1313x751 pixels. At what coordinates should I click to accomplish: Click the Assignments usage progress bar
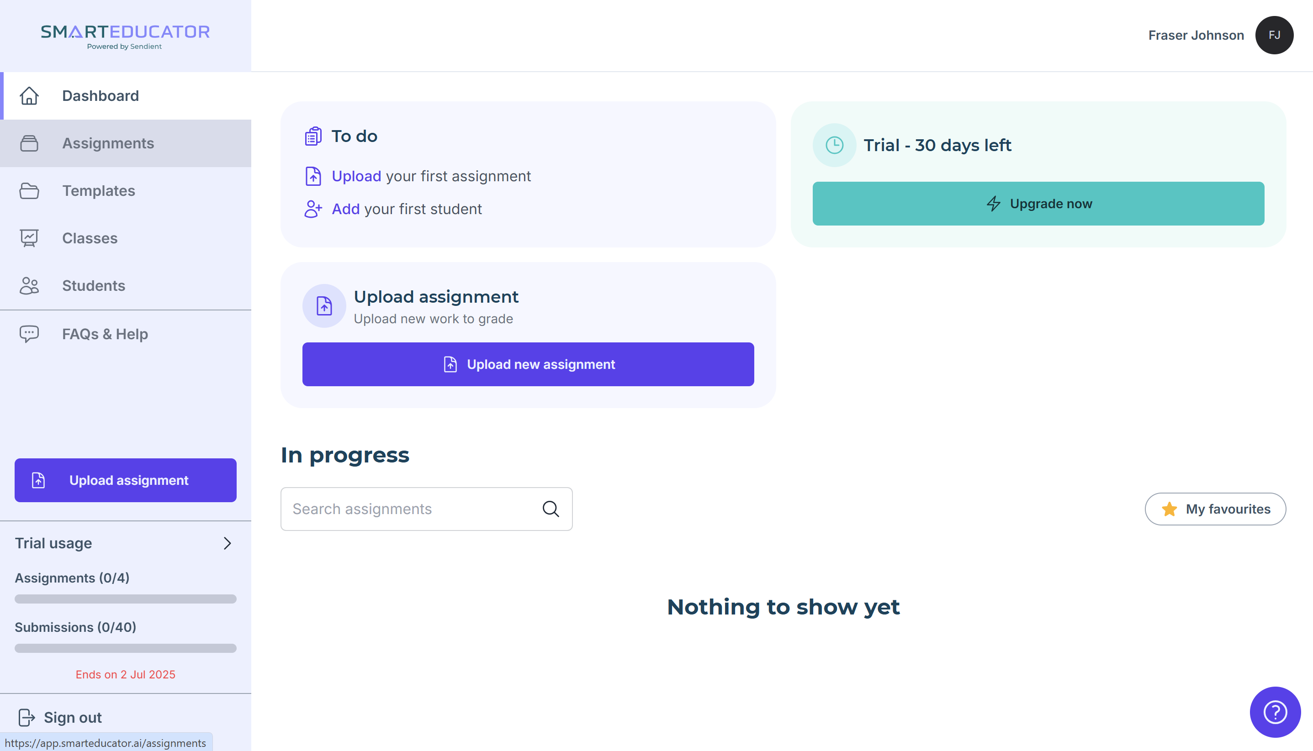tap(126, 599)
